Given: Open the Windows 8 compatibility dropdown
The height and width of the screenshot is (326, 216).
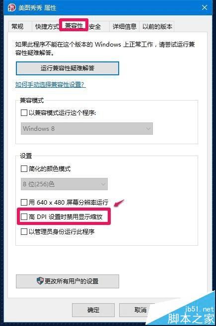Looking at the screenshot, I should (87, 128).
